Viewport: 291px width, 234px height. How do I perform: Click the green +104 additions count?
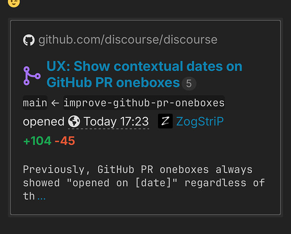[37, 141]
